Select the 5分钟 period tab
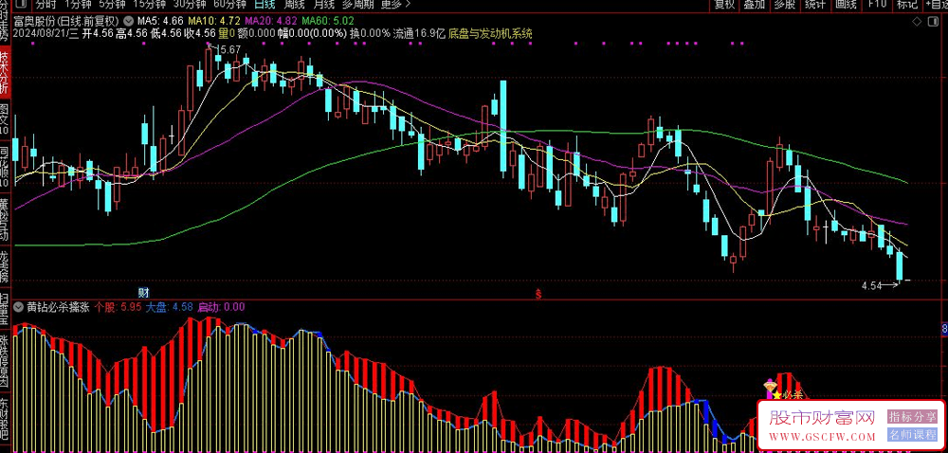948x453 pixels. click(111, 5)
